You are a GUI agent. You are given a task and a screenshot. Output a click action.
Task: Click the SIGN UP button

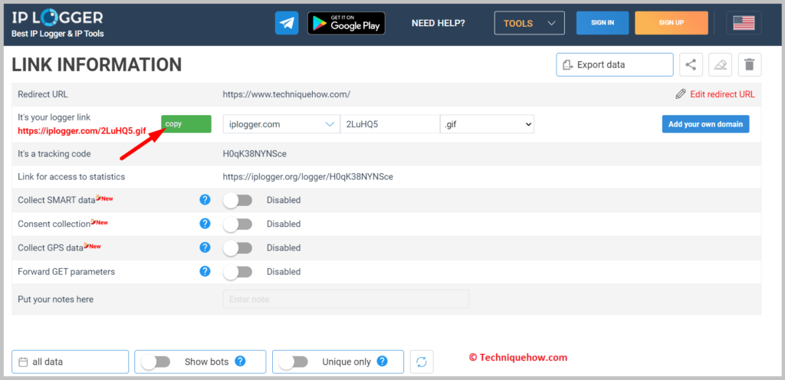coord(672,23)
